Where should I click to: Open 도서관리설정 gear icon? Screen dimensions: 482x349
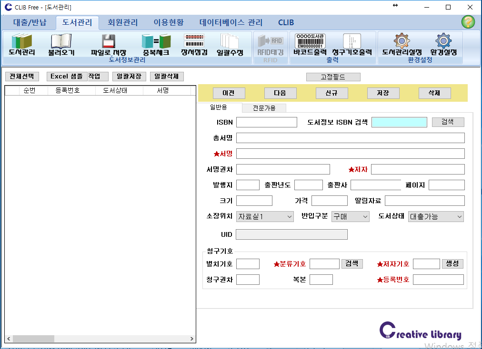tap(402, 41)
